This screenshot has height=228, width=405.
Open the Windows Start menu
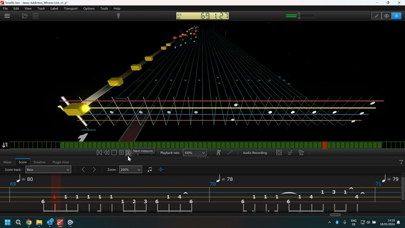pyautogui.click(x=8, y=222)
